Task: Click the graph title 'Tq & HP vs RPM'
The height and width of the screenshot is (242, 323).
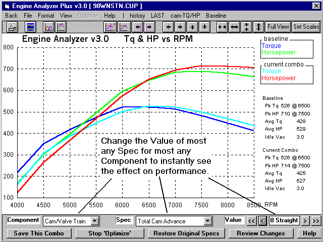Action: [158, 39]
